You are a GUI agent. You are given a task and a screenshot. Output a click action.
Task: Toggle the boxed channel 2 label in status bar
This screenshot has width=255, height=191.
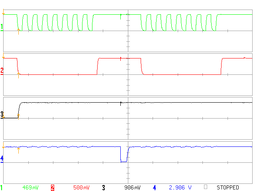click(52, 187)
